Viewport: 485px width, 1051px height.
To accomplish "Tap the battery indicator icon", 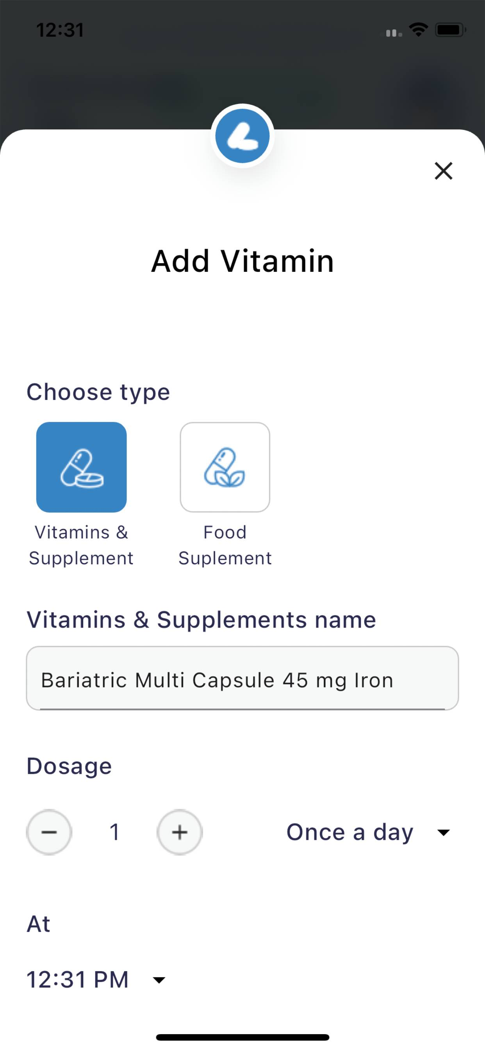I will [450, 30].
